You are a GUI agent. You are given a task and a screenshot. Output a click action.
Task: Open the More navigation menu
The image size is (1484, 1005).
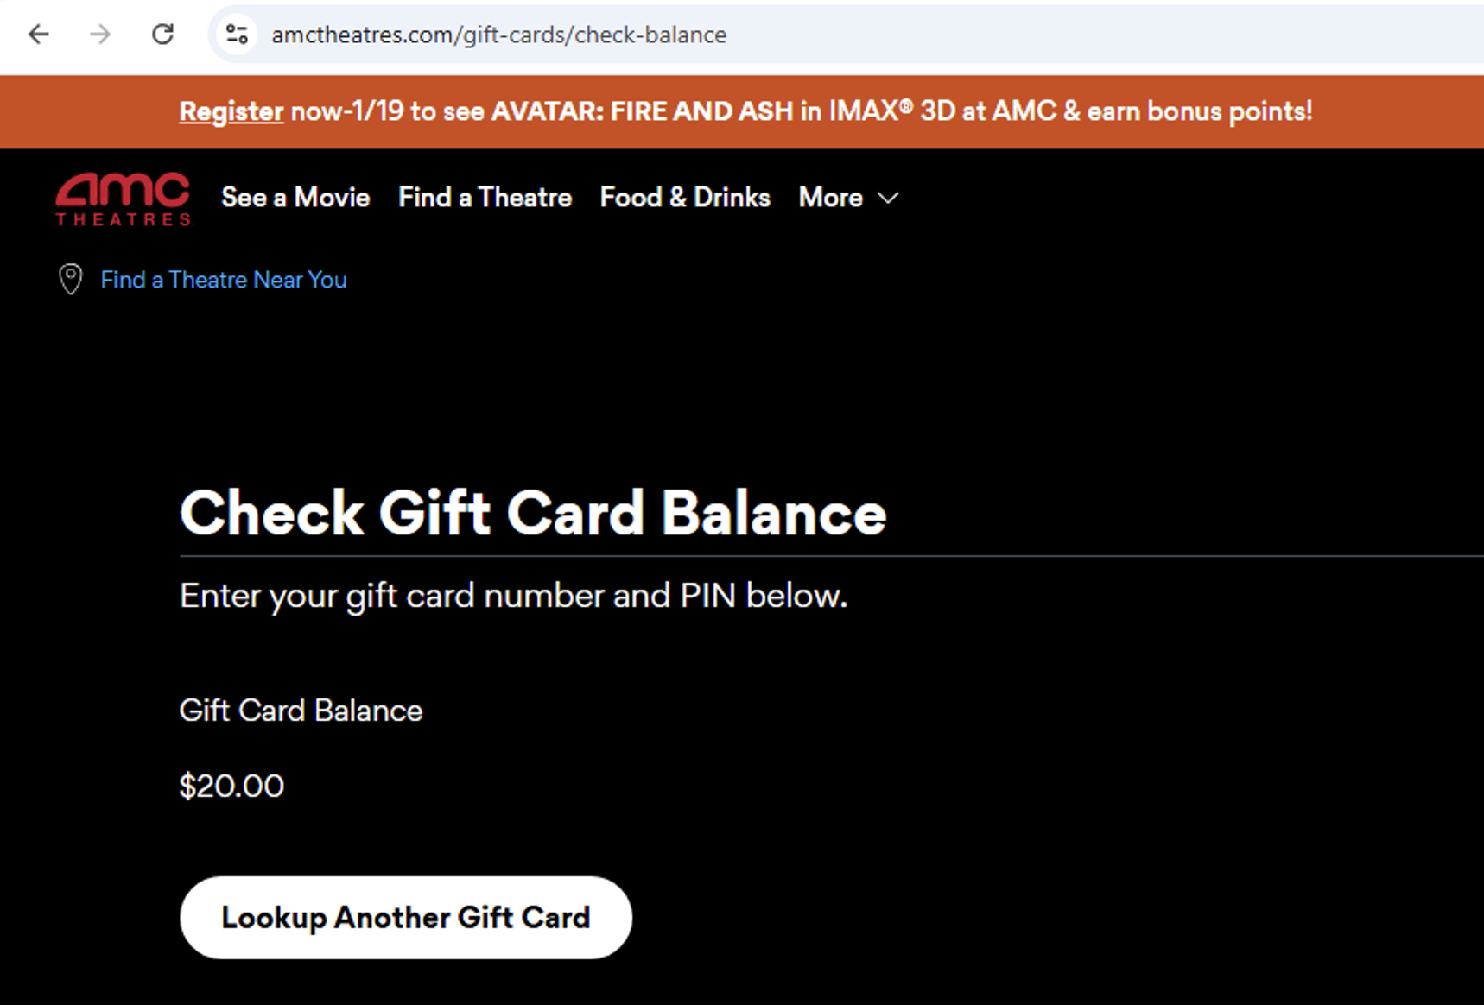click(830, 198)
